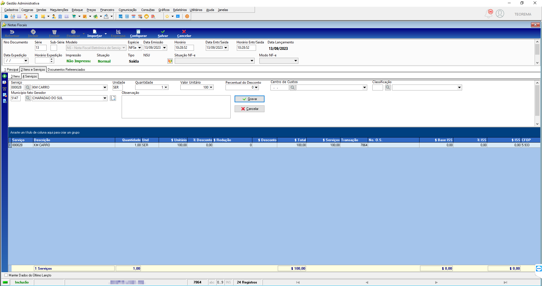Open the notifications bell icon

pyautogui.click(x=489, y=14)
